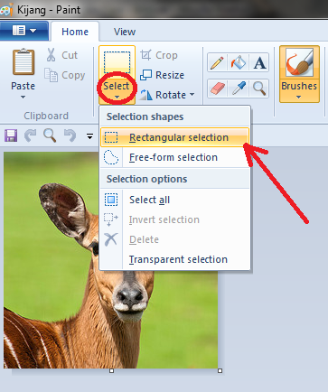
Task: Expand the Paste dropdown arrow
Action: tap(23, 98)
